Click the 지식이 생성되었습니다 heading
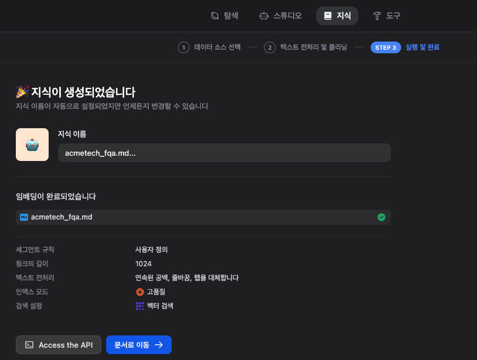The width and height of the screenshot is (477, 360). point(83,92)
